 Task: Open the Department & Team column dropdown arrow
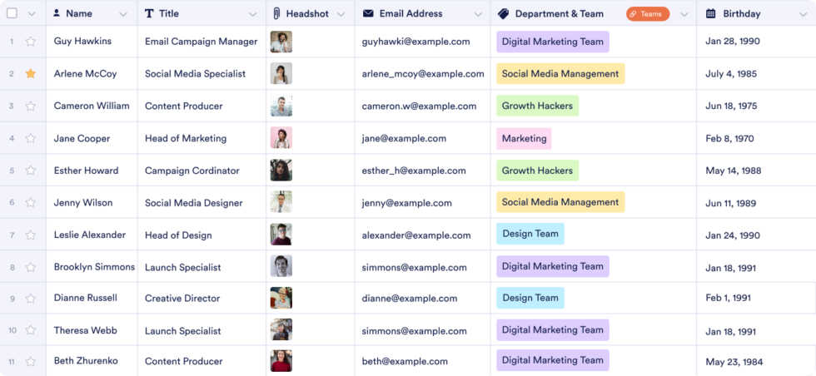(x=684, y=14)
